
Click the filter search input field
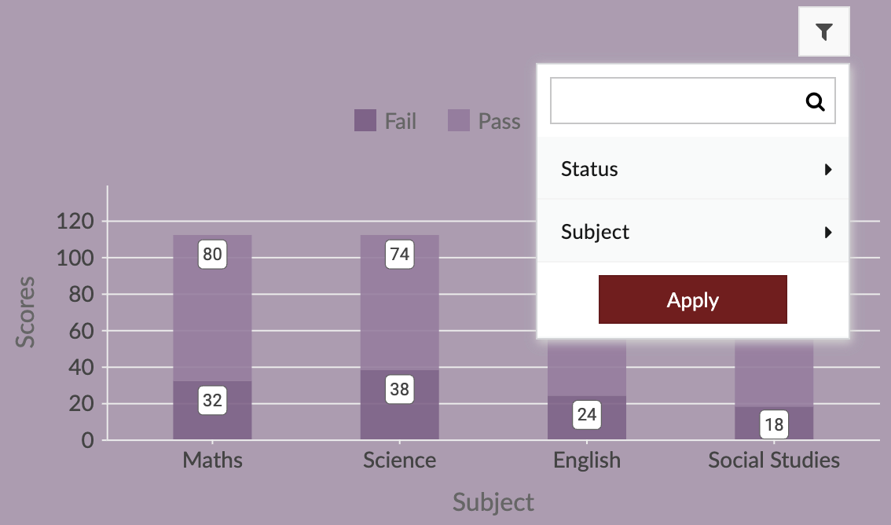(676, 101)
